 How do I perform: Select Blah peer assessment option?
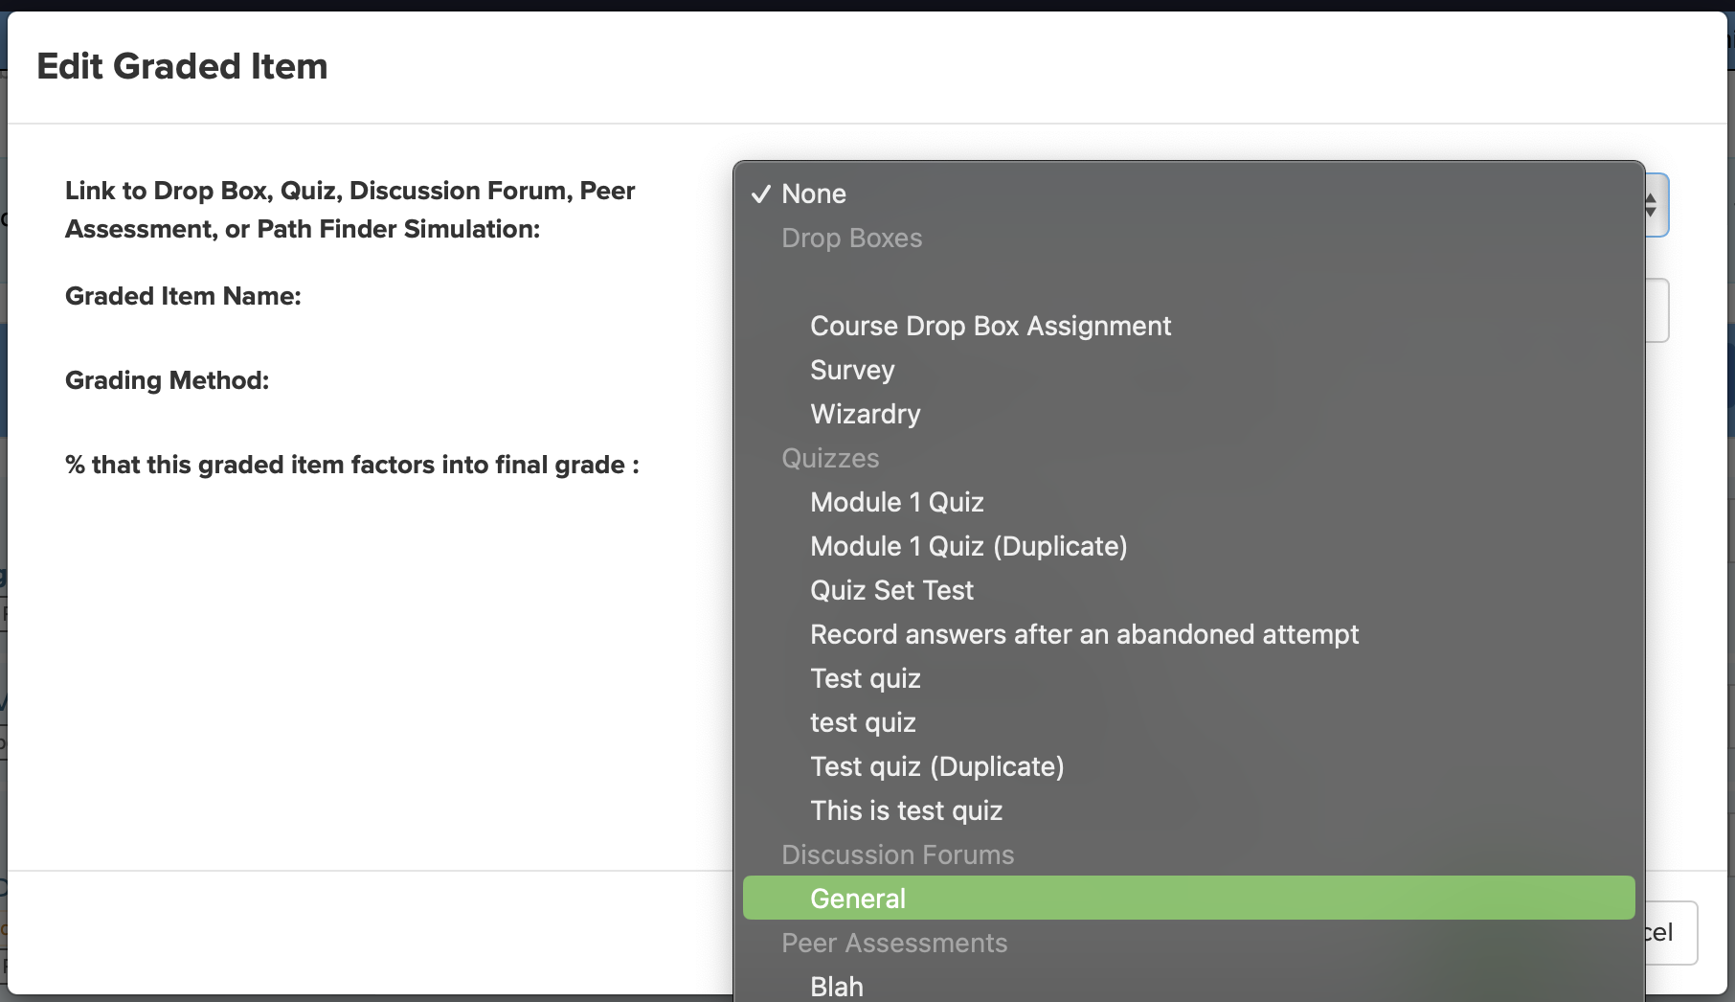click(1188, 986)
